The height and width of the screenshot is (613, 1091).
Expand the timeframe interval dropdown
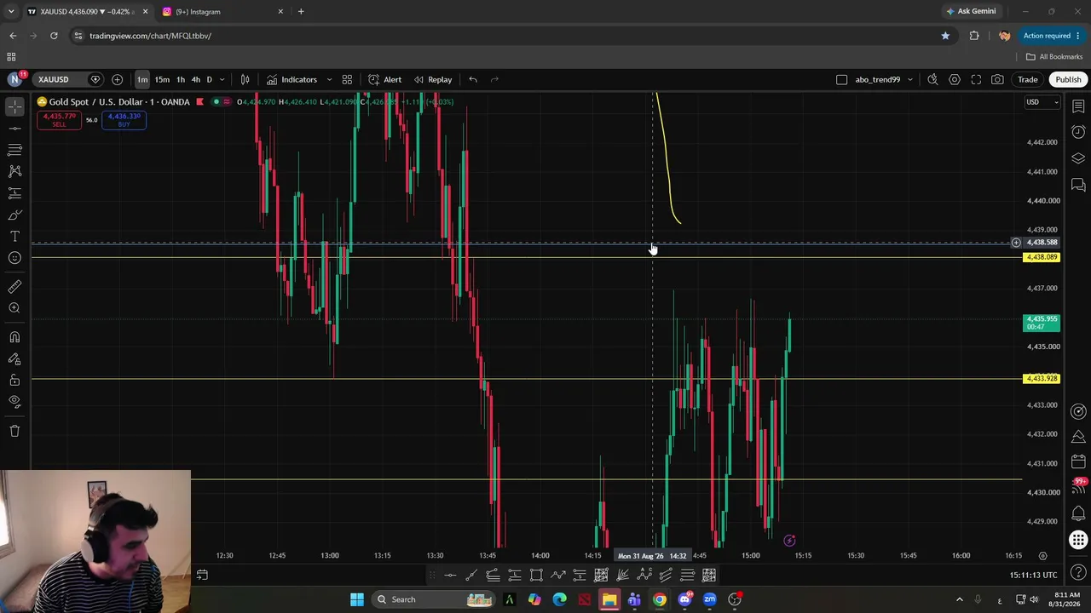tap(222, 79)
